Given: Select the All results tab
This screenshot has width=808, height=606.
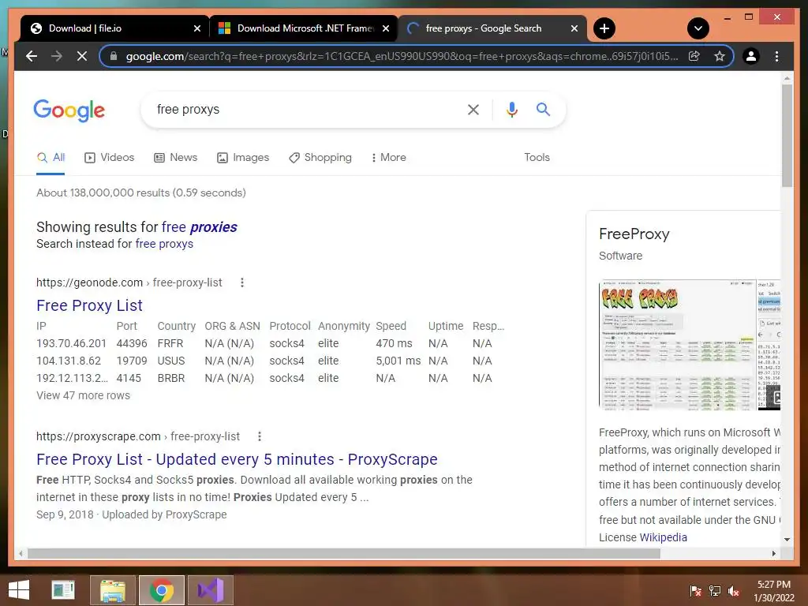Looking at the screenshot, I should point(50,158).
